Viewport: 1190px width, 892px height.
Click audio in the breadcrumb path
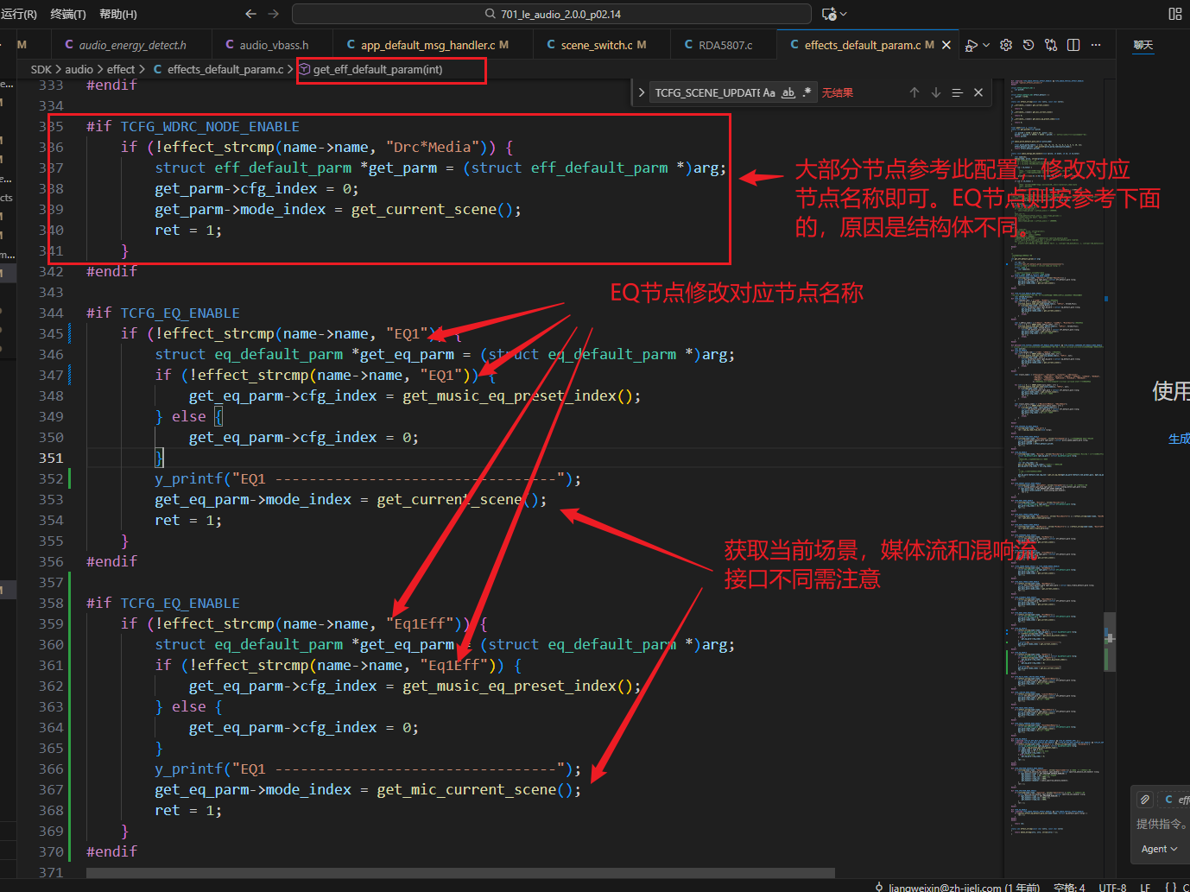[79, 69]
